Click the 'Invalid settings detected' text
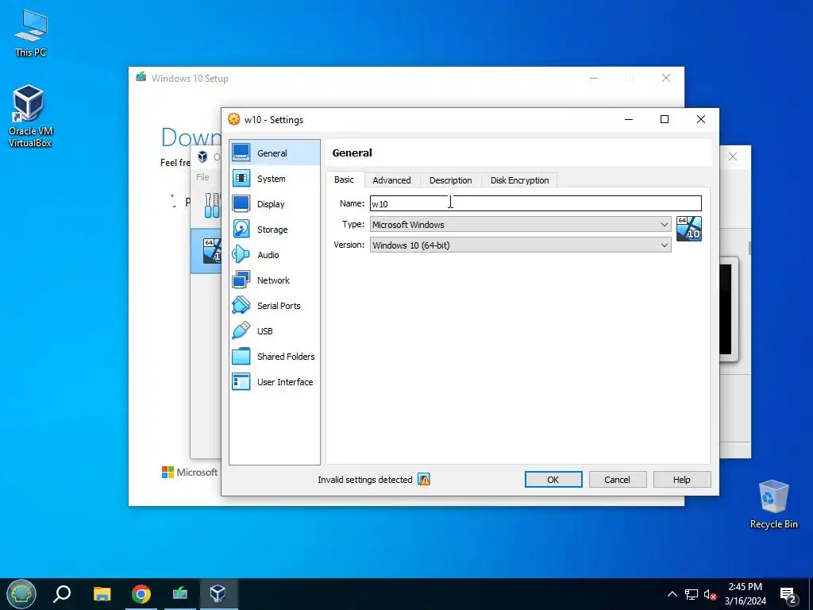 pyautogui.click(x=365, y=480)
